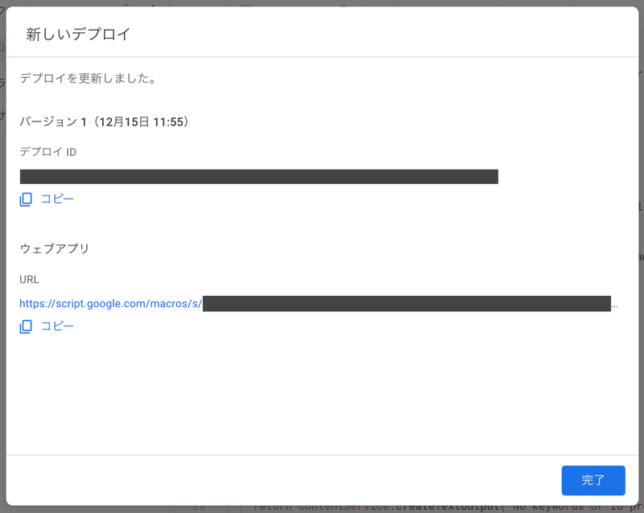Screen dimensions: 644x513
Task: Click the ウェブアプリ section heading
Action: click(x=54, y=248)
